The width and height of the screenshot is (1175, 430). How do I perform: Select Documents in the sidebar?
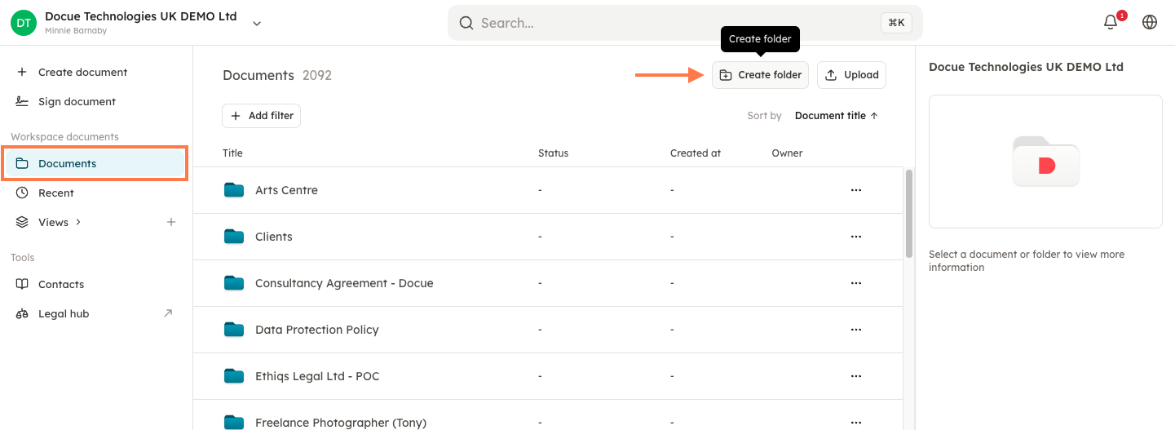(x=67, y=163)
